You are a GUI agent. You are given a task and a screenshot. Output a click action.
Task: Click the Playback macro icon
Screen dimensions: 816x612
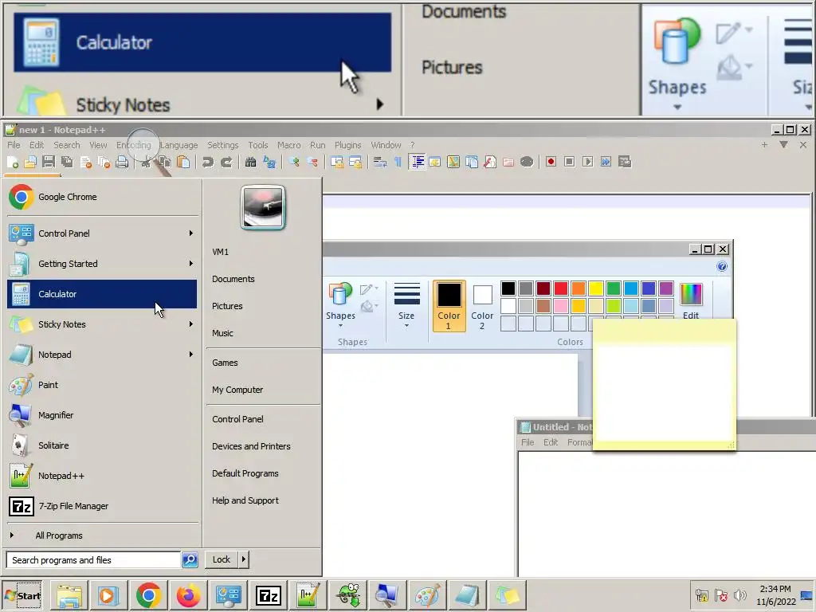coord(587,162)
